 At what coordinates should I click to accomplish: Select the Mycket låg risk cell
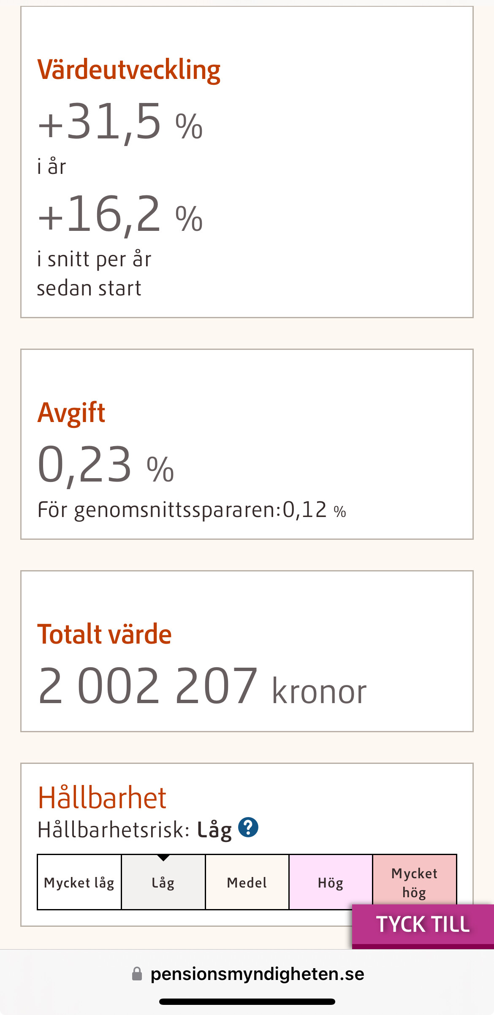(x=79, y=882)
